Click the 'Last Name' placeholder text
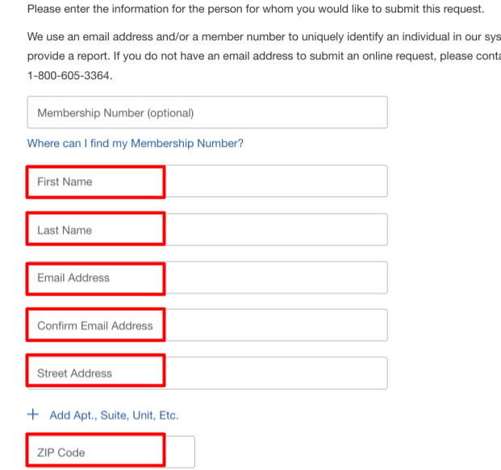The width and height of the screenshot is (501, 470). (65, 230)
